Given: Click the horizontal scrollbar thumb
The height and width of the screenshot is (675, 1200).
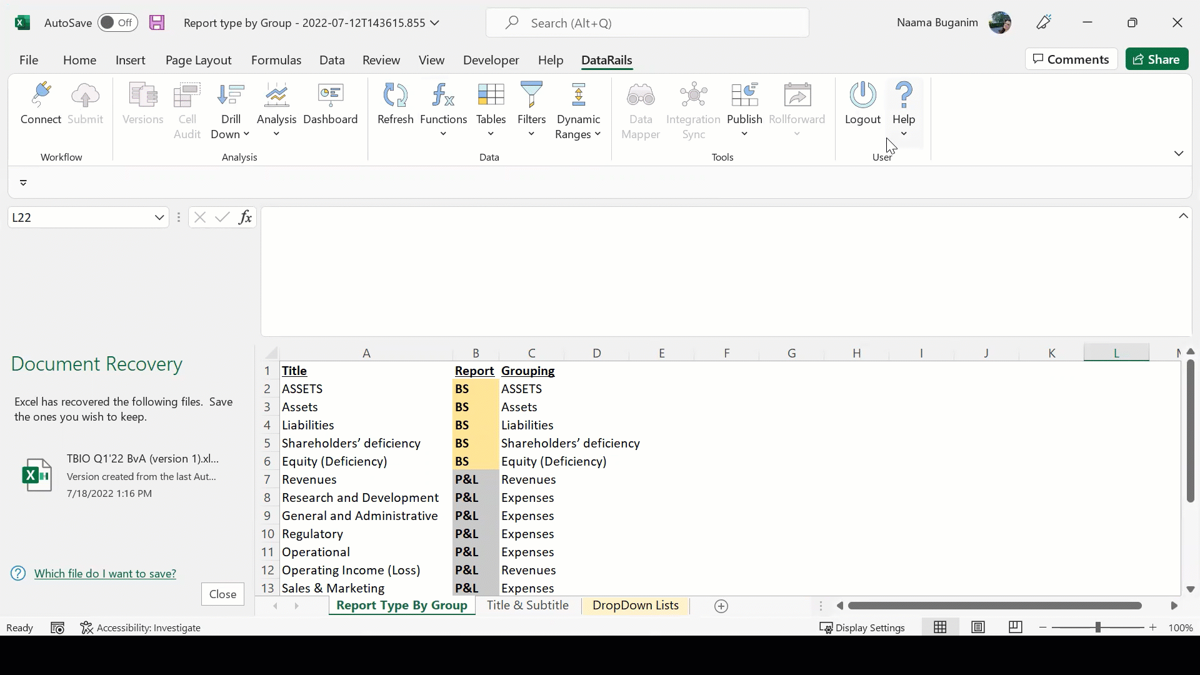Looking at the screenshot, I should click(994, 606).
